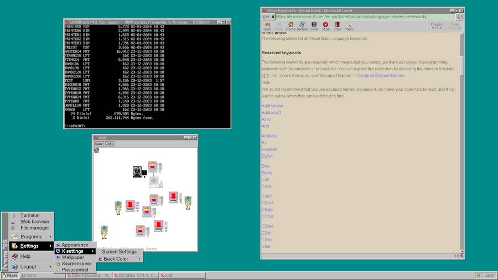Click the Wallpaper icon in Settings submenu

pos(58,257)
